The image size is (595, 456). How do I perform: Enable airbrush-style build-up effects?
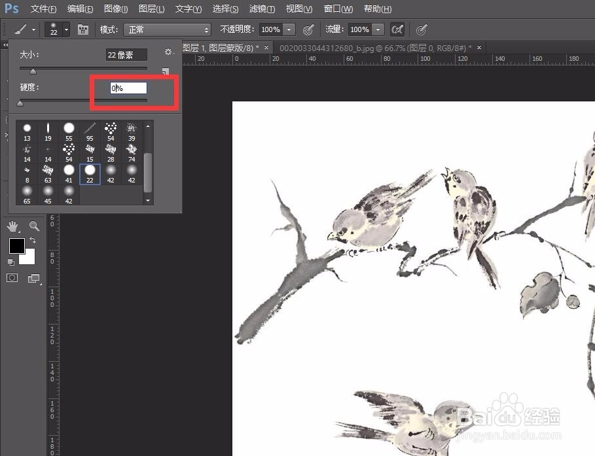tap(397, 29)
